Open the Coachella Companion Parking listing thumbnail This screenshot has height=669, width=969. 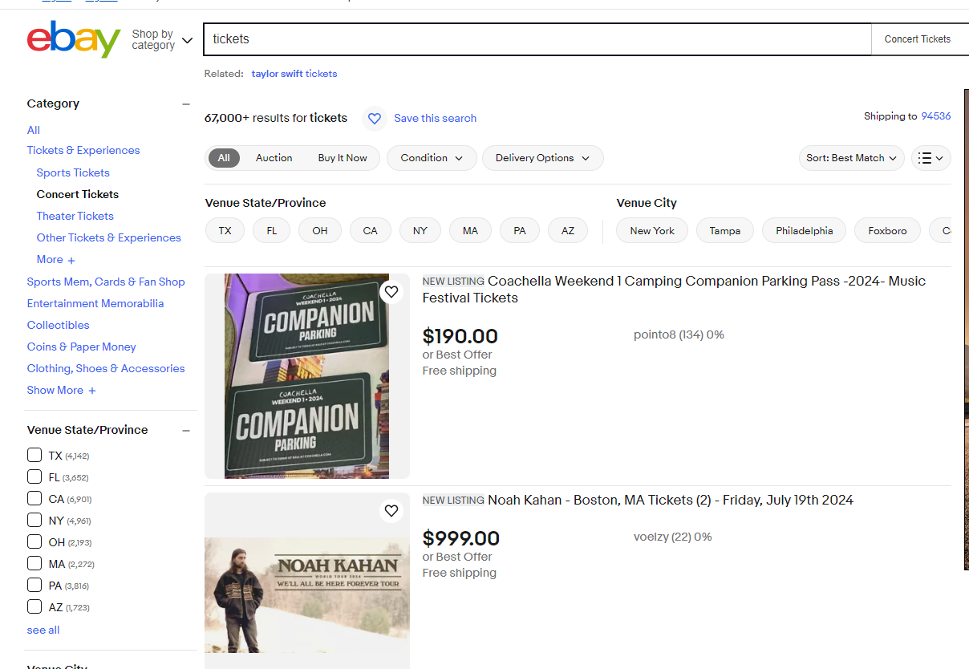[306, 376]
